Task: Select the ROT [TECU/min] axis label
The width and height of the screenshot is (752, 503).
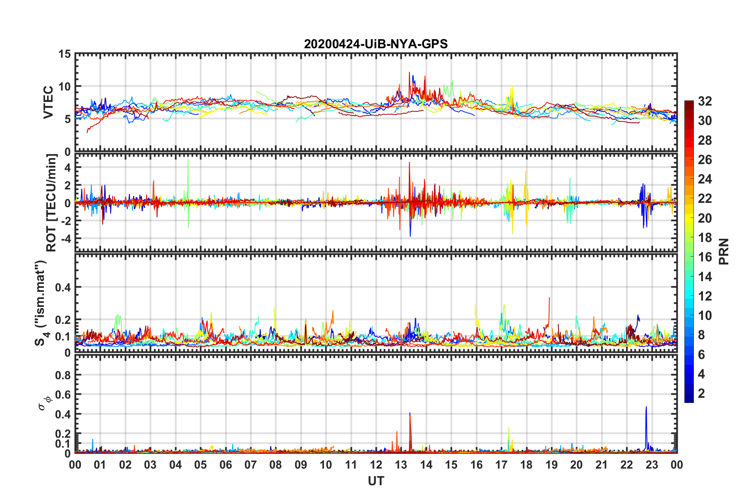Action: [x=51, y=203]
